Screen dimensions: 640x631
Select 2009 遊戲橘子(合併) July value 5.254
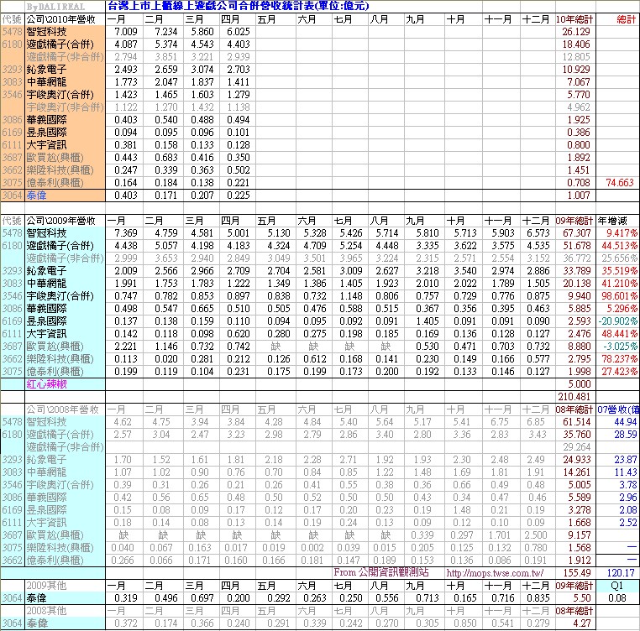[350, 246]
